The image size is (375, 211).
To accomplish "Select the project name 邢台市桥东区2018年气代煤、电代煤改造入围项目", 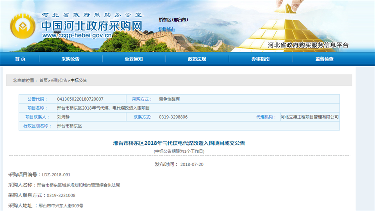I will point(103,108).
